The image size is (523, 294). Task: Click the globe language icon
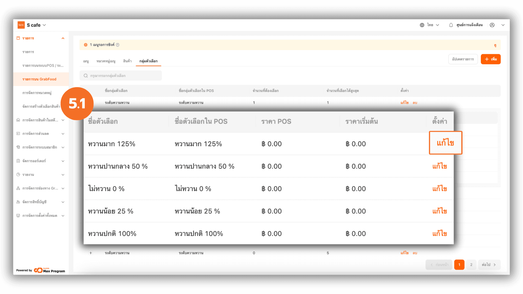coord(422,25)
